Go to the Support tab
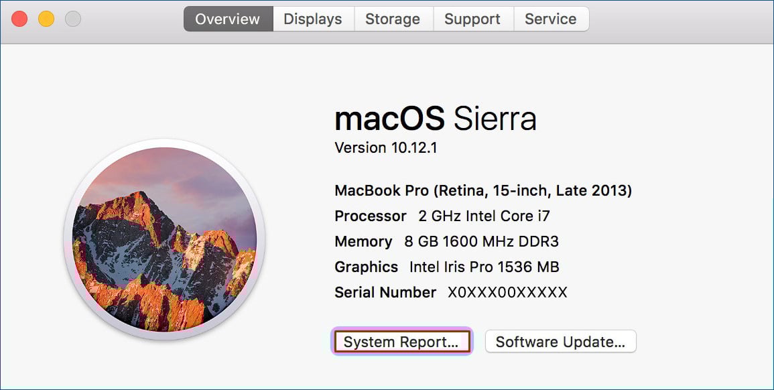The width and height of the screenshot is (774, 390). point(472,19)
